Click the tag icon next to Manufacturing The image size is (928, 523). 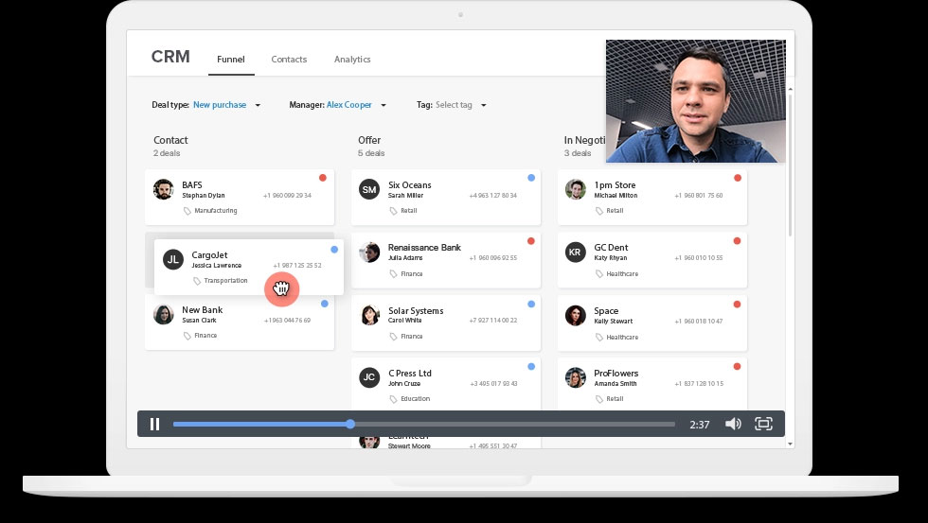[x=187, y=211]
